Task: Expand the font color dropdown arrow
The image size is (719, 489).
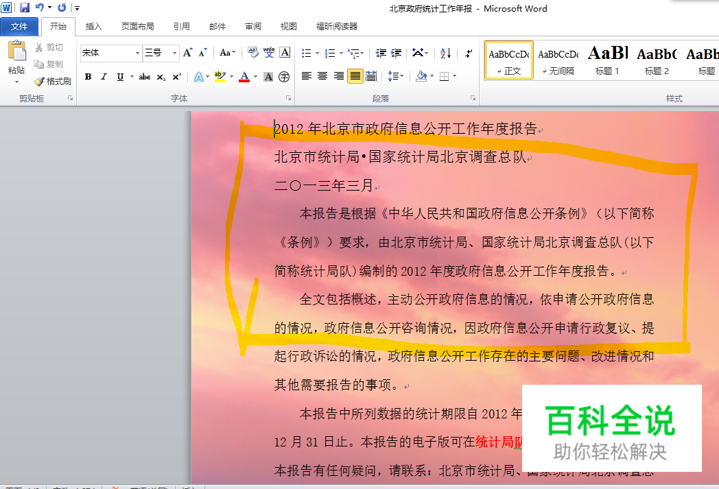Action: tap(255, 77)
